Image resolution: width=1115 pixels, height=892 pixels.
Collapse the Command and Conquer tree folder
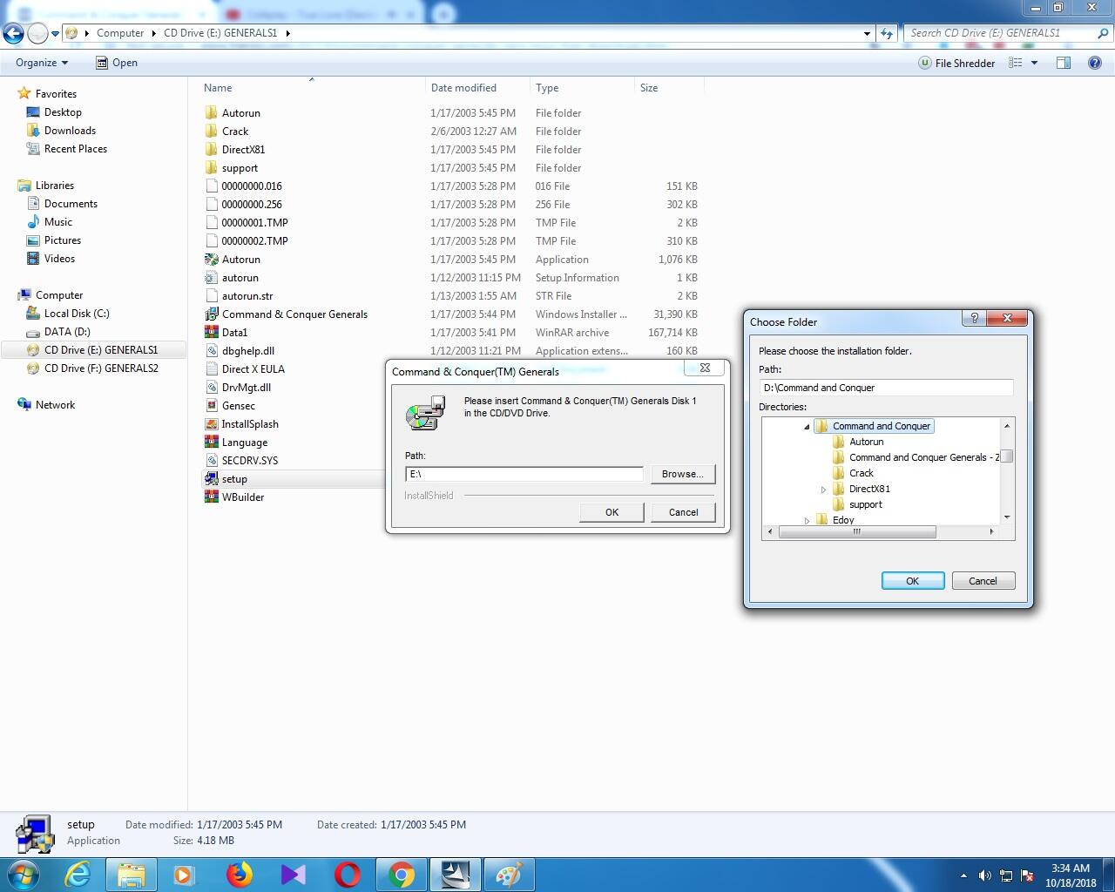coord(807,427)
